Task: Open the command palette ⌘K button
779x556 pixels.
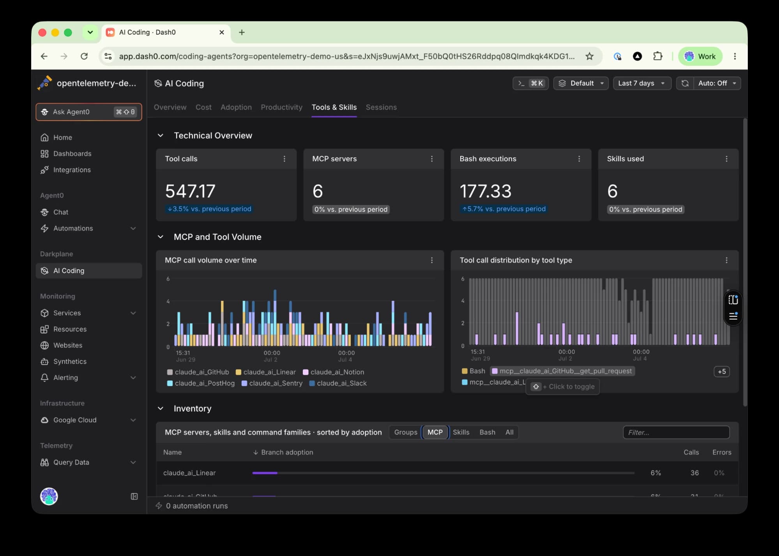Action: point(530,83)
